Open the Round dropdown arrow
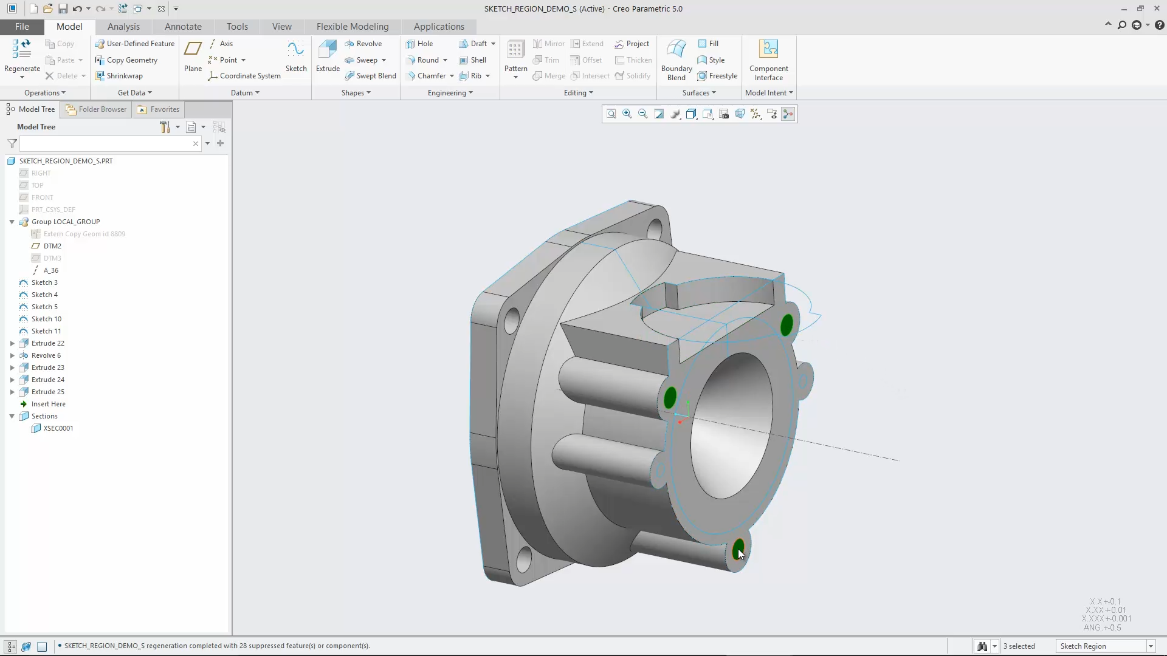This screenshot has height=656, width=1167. coord(446,60)
